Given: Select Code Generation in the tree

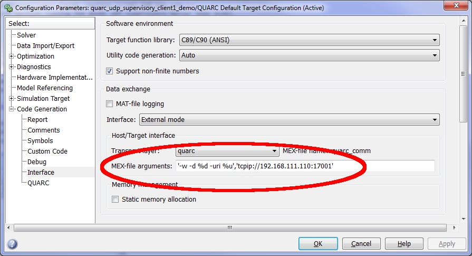Looking at the screenshot, I should [42, 109].
